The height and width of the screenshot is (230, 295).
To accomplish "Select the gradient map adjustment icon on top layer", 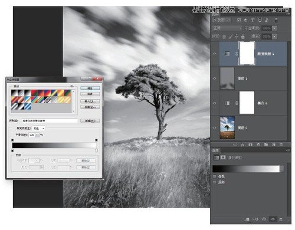I will pyautogui.click(x=227, y=54).
